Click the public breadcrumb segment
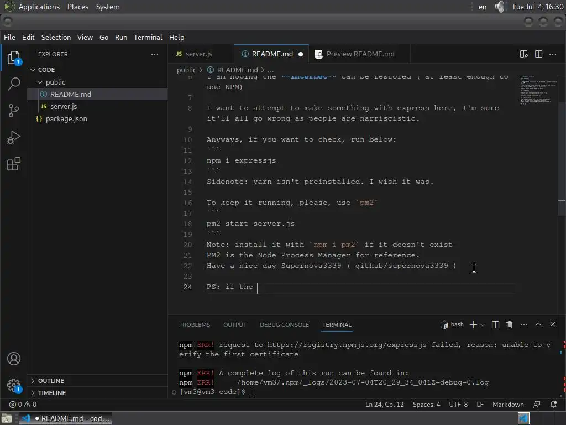The image size is (566, 425). pyautogui.click(x=186, y=70)
